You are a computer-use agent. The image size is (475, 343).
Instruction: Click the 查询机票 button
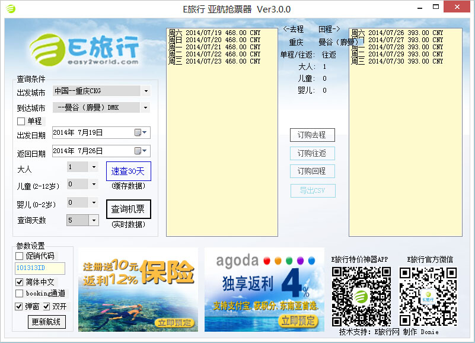128,209
